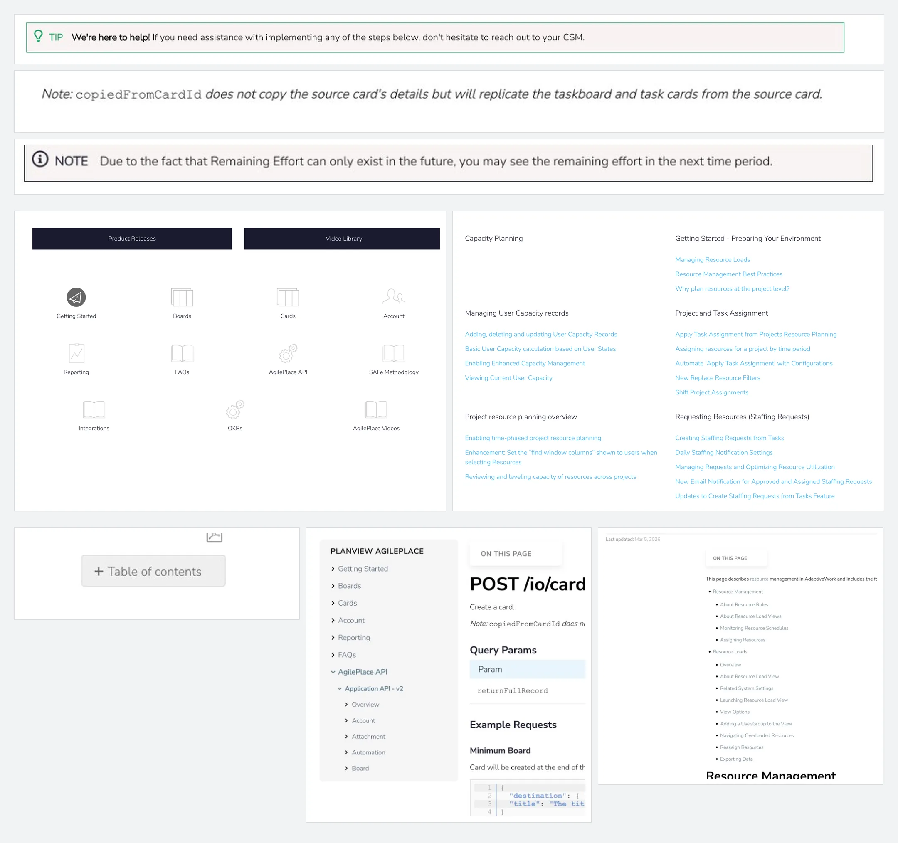Screen dimensions: 898x843
Task: Open New Replace Resource Filters link
Action: tap(717, 377)
